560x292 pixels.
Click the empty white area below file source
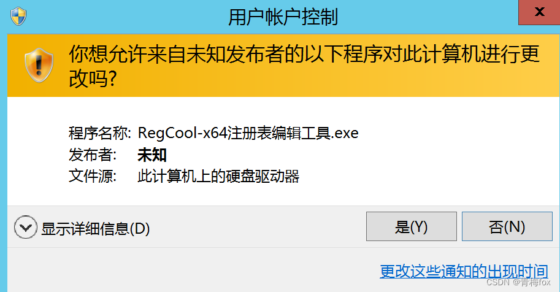click(283, 196)
